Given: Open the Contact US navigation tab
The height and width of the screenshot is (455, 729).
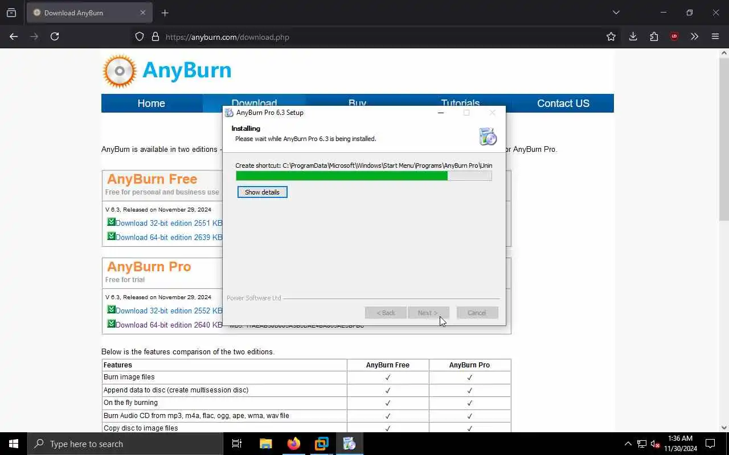Looking at the screenshot, I should [x=563, y=104].
